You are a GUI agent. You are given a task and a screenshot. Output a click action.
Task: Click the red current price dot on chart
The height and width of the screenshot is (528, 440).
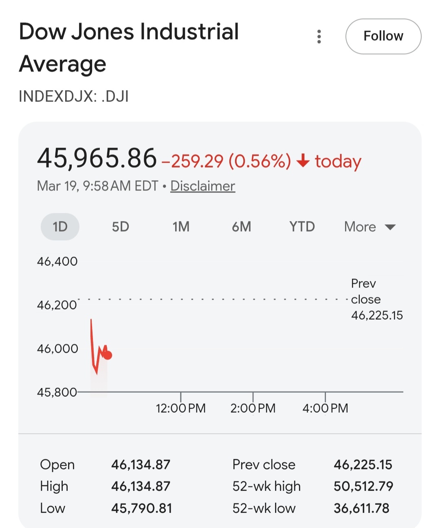click(108, 355)
